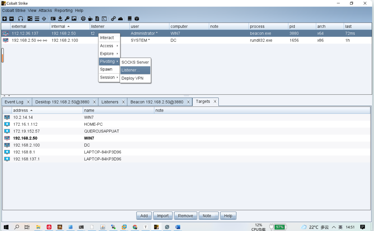Close the Event Log tab

pos(28,102)
